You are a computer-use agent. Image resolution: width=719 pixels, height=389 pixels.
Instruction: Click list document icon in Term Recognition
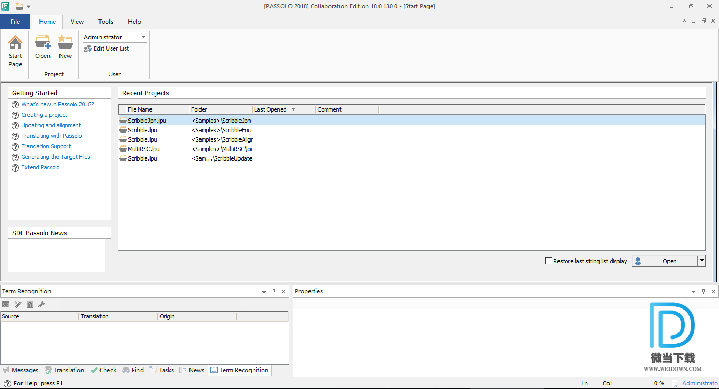point(30,304)
